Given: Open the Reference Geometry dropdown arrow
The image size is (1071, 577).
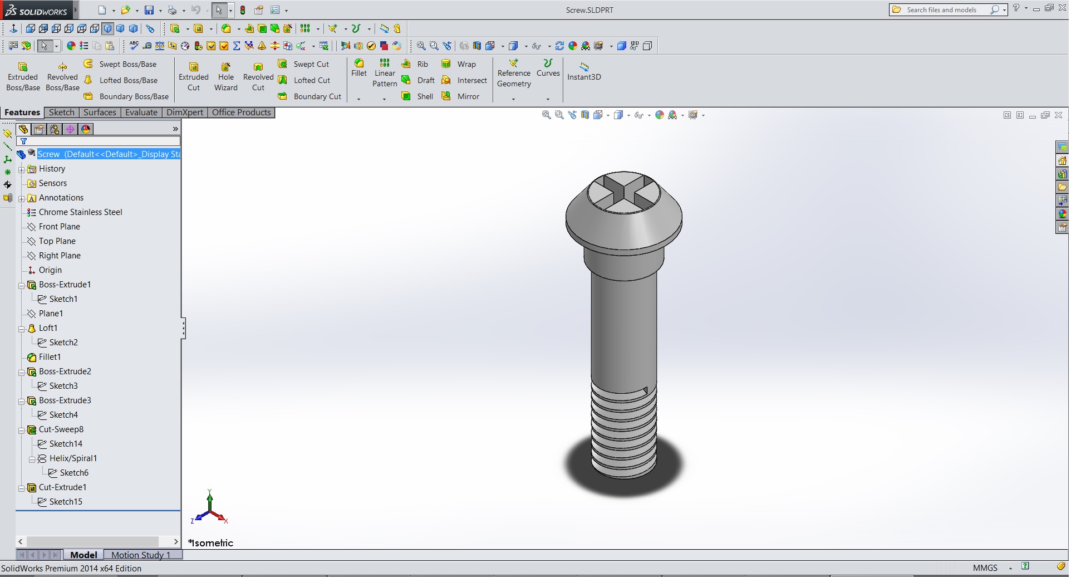Looking at the screenshot, I should click(513, 99).
